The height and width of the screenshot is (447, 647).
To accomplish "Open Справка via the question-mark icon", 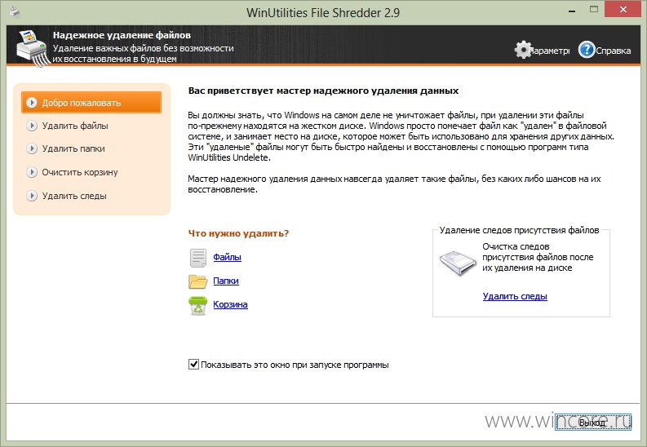I will coord(587,50).
